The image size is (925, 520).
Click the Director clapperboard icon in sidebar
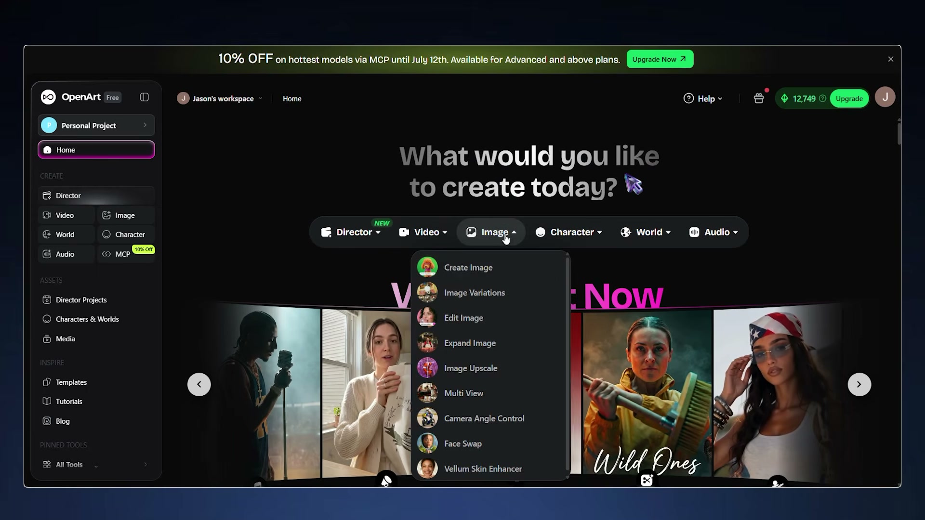point(47,195)
